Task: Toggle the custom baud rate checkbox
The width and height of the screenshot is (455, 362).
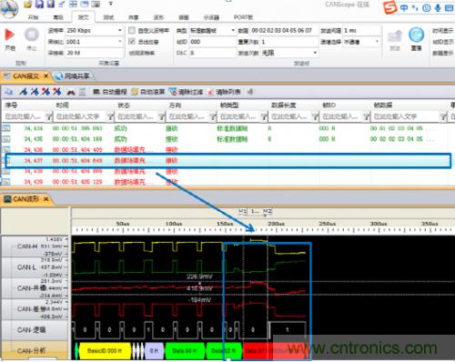Action: point(132,31)
